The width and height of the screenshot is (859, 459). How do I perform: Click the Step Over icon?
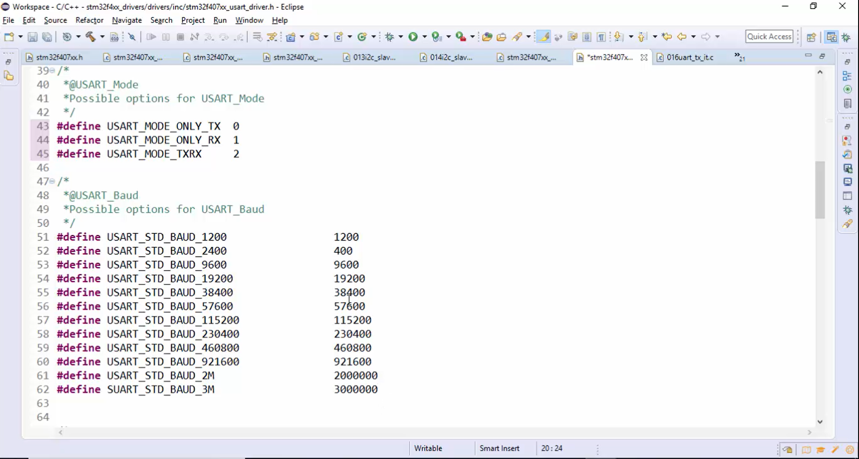(x=224, y=37)
